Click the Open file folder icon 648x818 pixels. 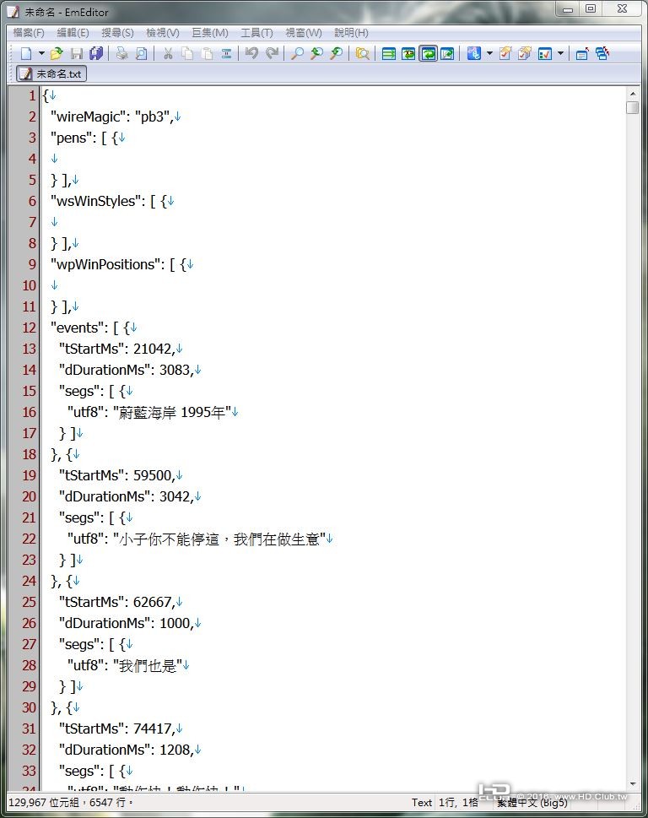(57, 53)
